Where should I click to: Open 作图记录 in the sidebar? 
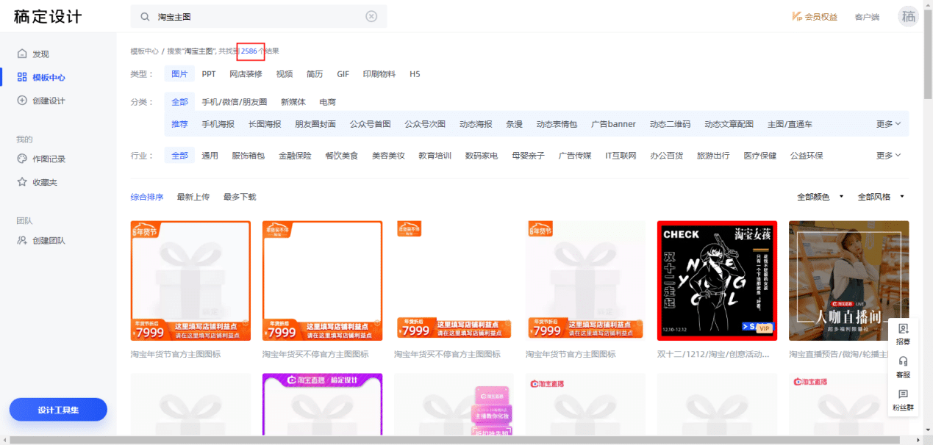tap(41, 159)
